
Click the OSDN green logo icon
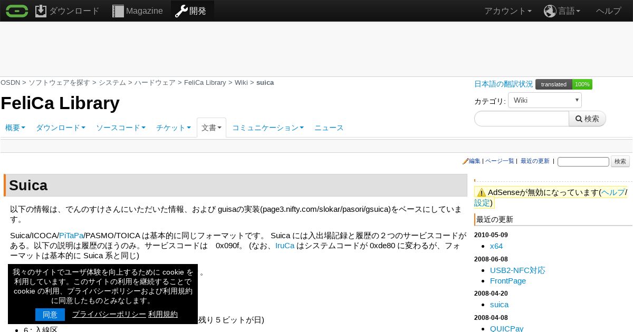pos(17,11)
